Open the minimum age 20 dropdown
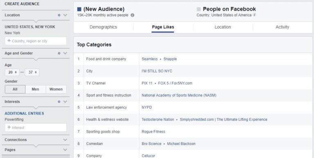The height and width of the screenshot is (158, 314). click(x=12, y=72)
